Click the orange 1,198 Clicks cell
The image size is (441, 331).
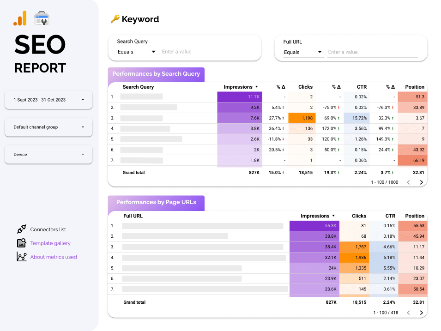pos(305,118)
